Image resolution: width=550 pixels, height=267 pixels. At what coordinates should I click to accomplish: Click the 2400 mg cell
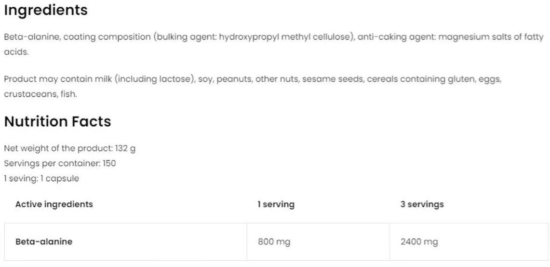tap(419, 242)
